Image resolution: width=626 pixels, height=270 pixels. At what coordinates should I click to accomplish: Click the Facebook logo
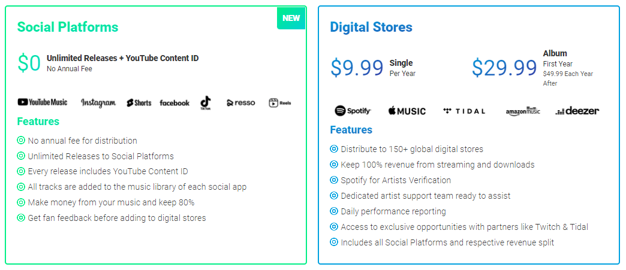(174, 103)
